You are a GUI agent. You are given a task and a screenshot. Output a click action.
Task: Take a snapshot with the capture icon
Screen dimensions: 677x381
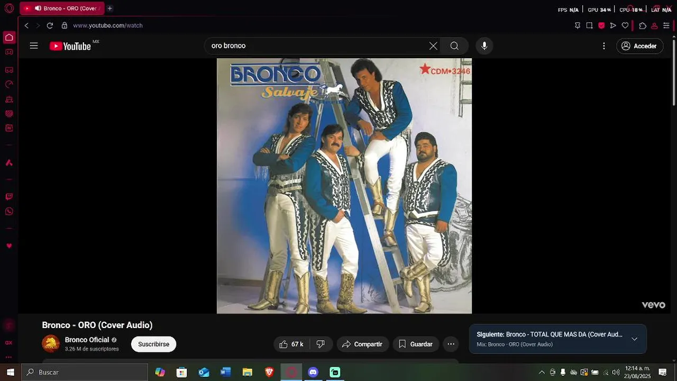coord(589,25)
